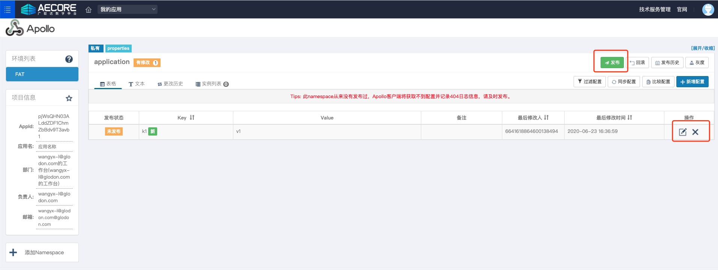Select the FAT environment

tap(42, 74)
